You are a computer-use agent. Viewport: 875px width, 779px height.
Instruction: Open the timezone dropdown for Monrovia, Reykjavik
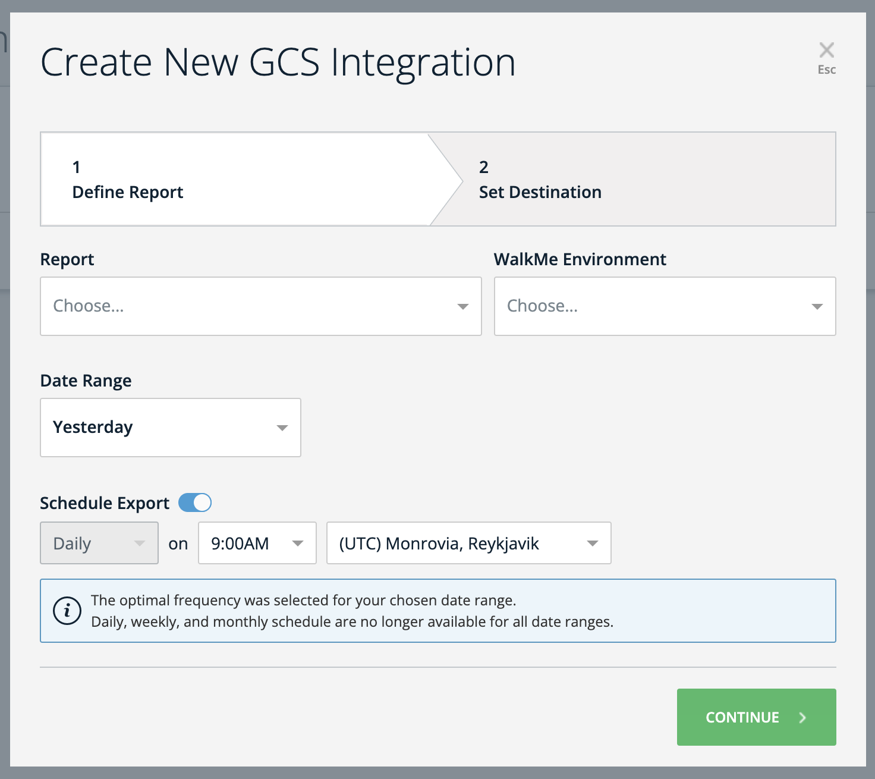tap(468, 543)
